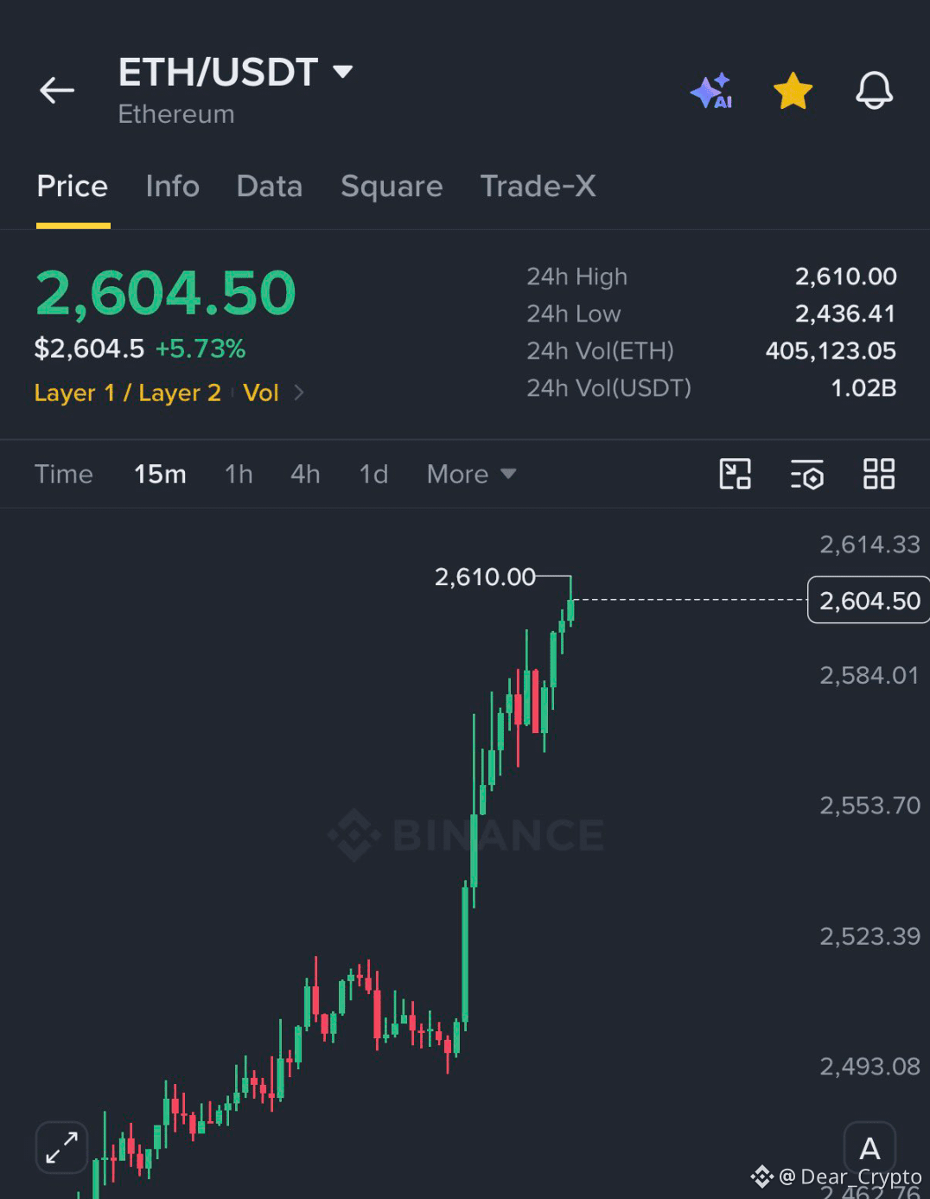This screenshot has width=930, height=1199.
Task: Expand the ETH/USDT pair dropdown
Action: tap(343, 71)
